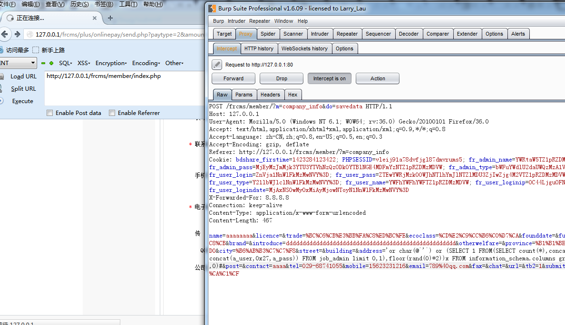Open the 编辑 menu in Firefox

[30, 4]
